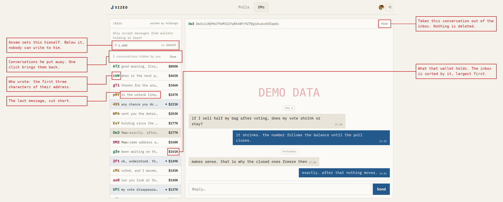This screenshot has width=503, height=202.
Task: Focus the Reply… text field
Action: pos(280,189)
